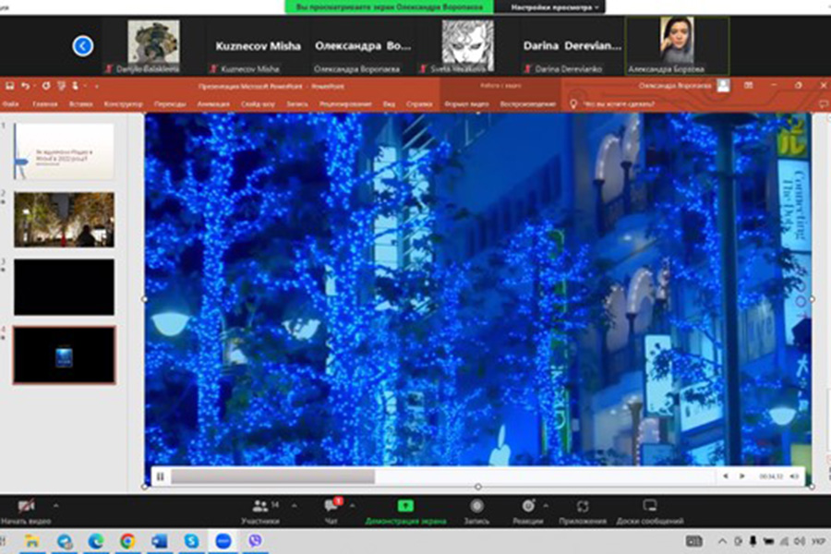Select slide 3 black thumbnail
The height and width of the screenshot is (554, 831).
point(64,287)
